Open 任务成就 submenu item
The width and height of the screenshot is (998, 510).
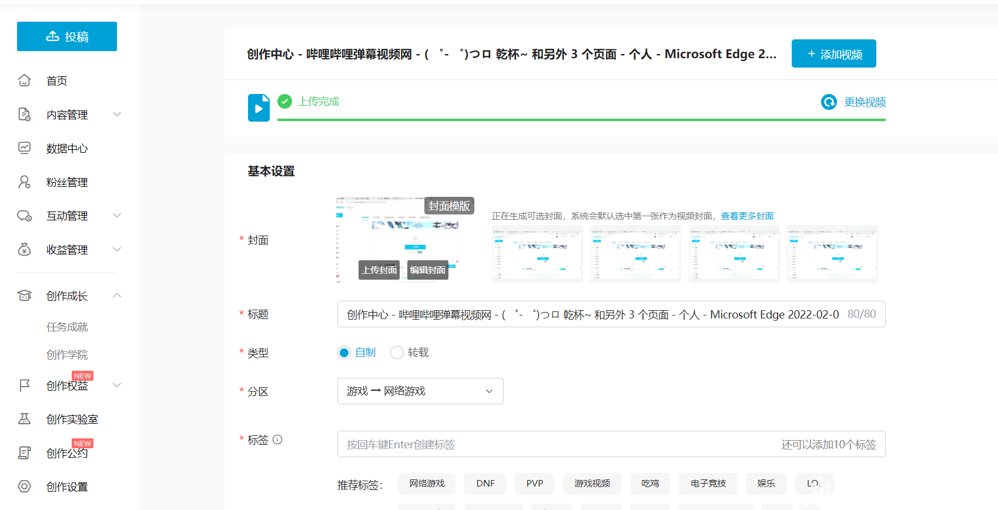[x=67, y=327]
